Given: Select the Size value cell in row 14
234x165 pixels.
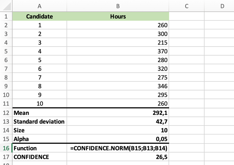Looking at the screenshot, I should pyautogui.click(x=118, y=130).
